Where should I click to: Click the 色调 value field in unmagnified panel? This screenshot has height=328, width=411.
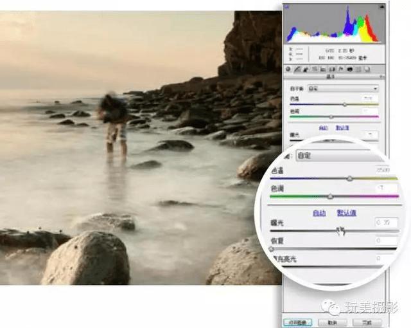coord(370,111)
